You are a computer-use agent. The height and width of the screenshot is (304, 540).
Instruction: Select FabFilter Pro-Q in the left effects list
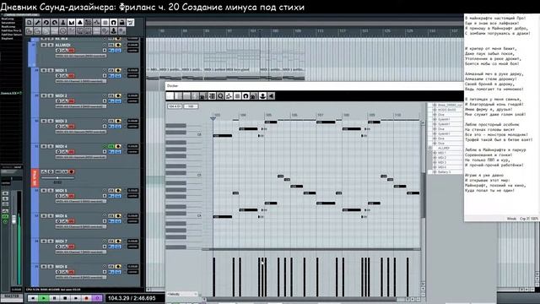(x=11, y=30)
